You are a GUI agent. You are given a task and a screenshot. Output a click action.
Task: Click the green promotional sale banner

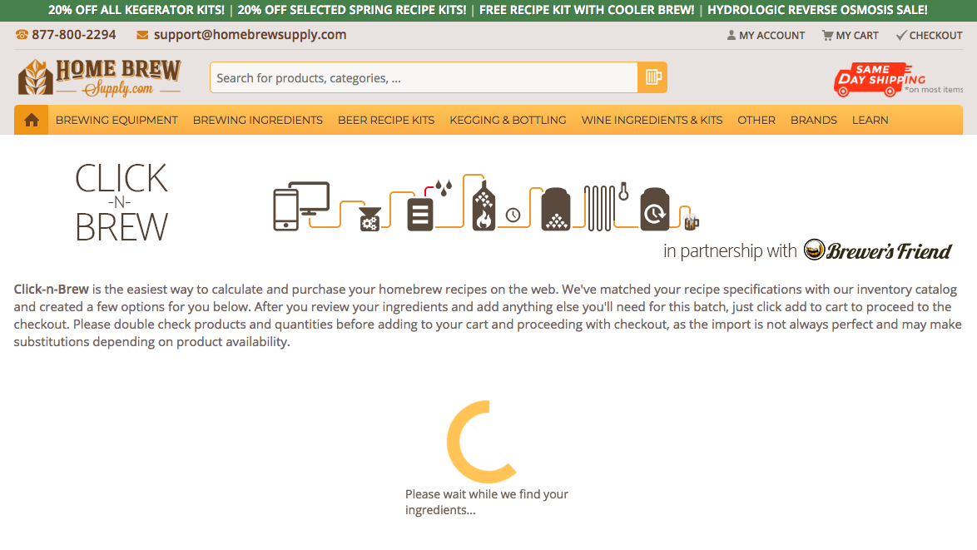tap(488, 11)
